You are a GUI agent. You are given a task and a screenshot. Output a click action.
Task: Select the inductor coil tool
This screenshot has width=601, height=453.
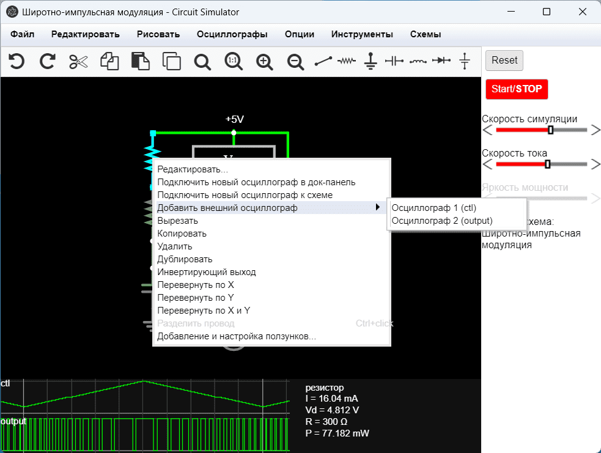[418, 61]
